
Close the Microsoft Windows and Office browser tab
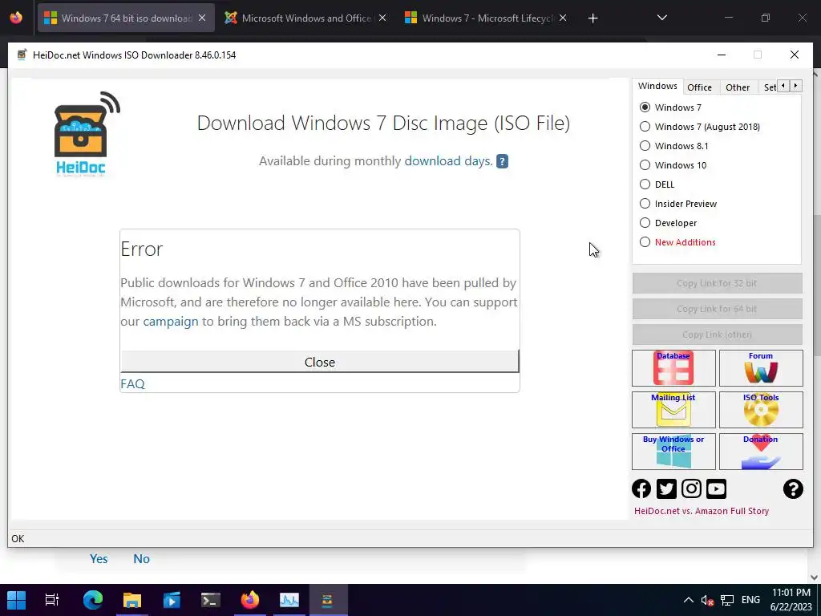tap(382, 18)
